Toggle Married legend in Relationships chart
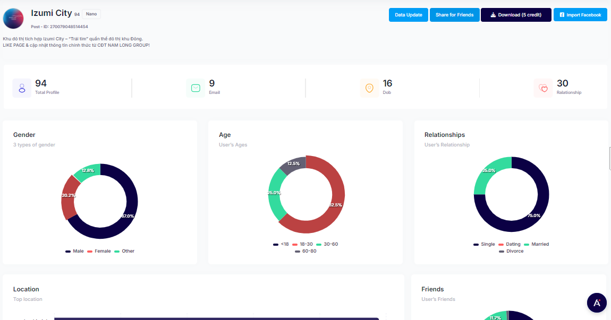This screenshot has height=320, width=611. click(537, 244)
